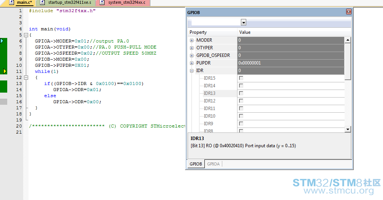Click the OTYPER value field
This screenshot has height=200, width=383.
[291, 48]
